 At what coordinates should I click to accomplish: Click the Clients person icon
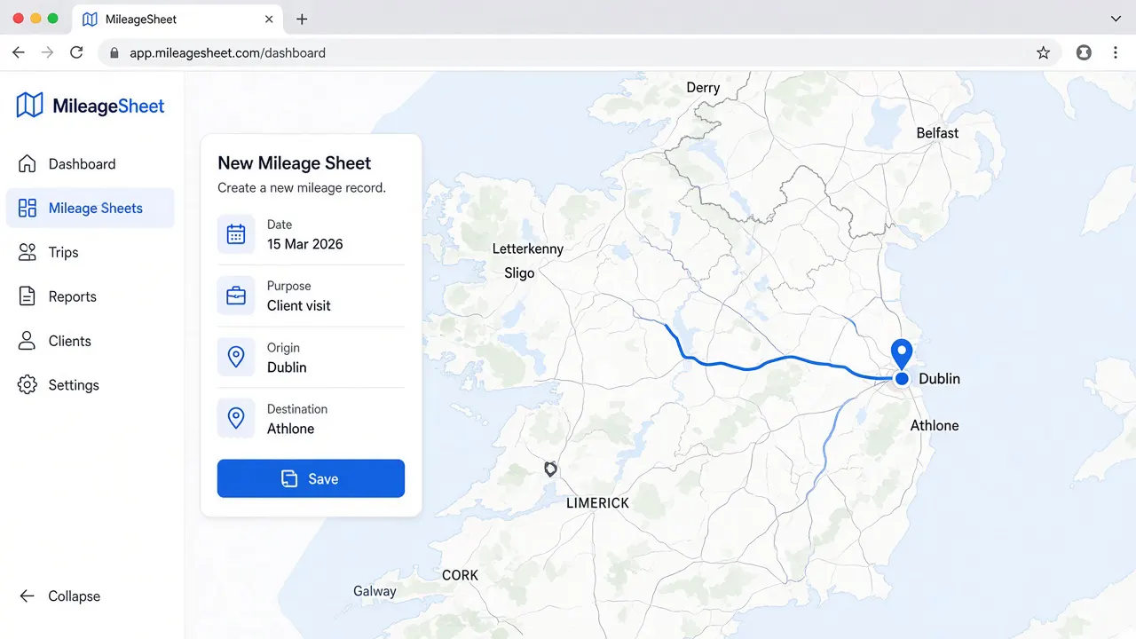click(28, 341)
